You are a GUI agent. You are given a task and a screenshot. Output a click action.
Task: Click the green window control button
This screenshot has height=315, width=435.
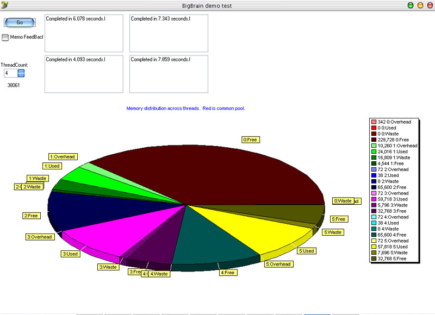click(410, 5)
